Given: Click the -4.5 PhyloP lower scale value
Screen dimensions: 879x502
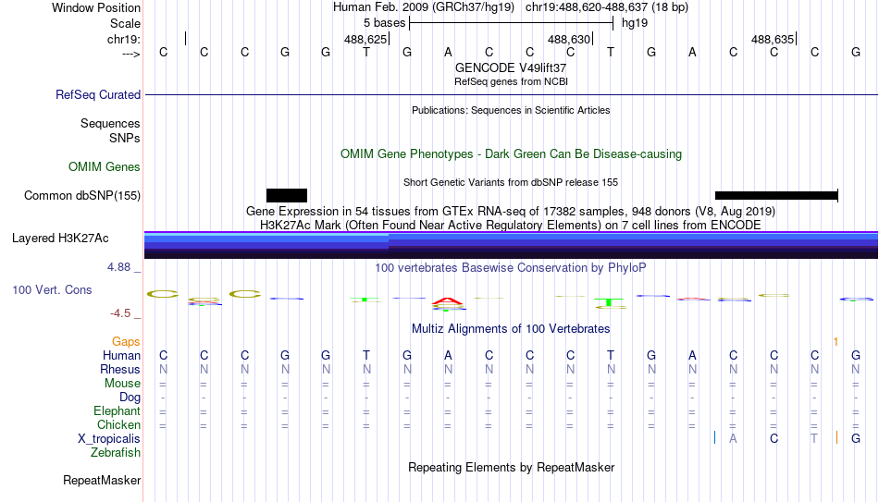Looking at the screenshot, I should point(120,313).
